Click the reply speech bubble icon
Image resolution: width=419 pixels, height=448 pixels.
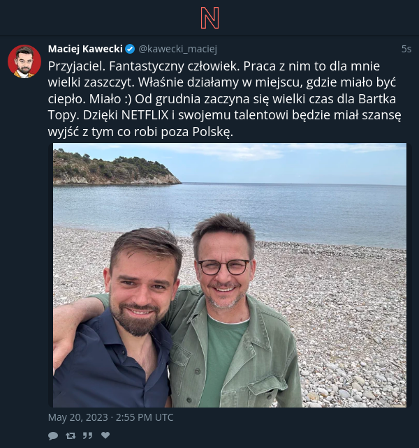click(53, 435)
